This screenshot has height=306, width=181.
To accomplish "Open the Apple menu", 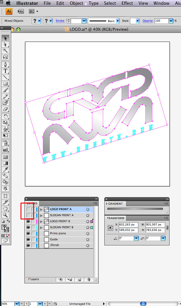I will [8, 3].
